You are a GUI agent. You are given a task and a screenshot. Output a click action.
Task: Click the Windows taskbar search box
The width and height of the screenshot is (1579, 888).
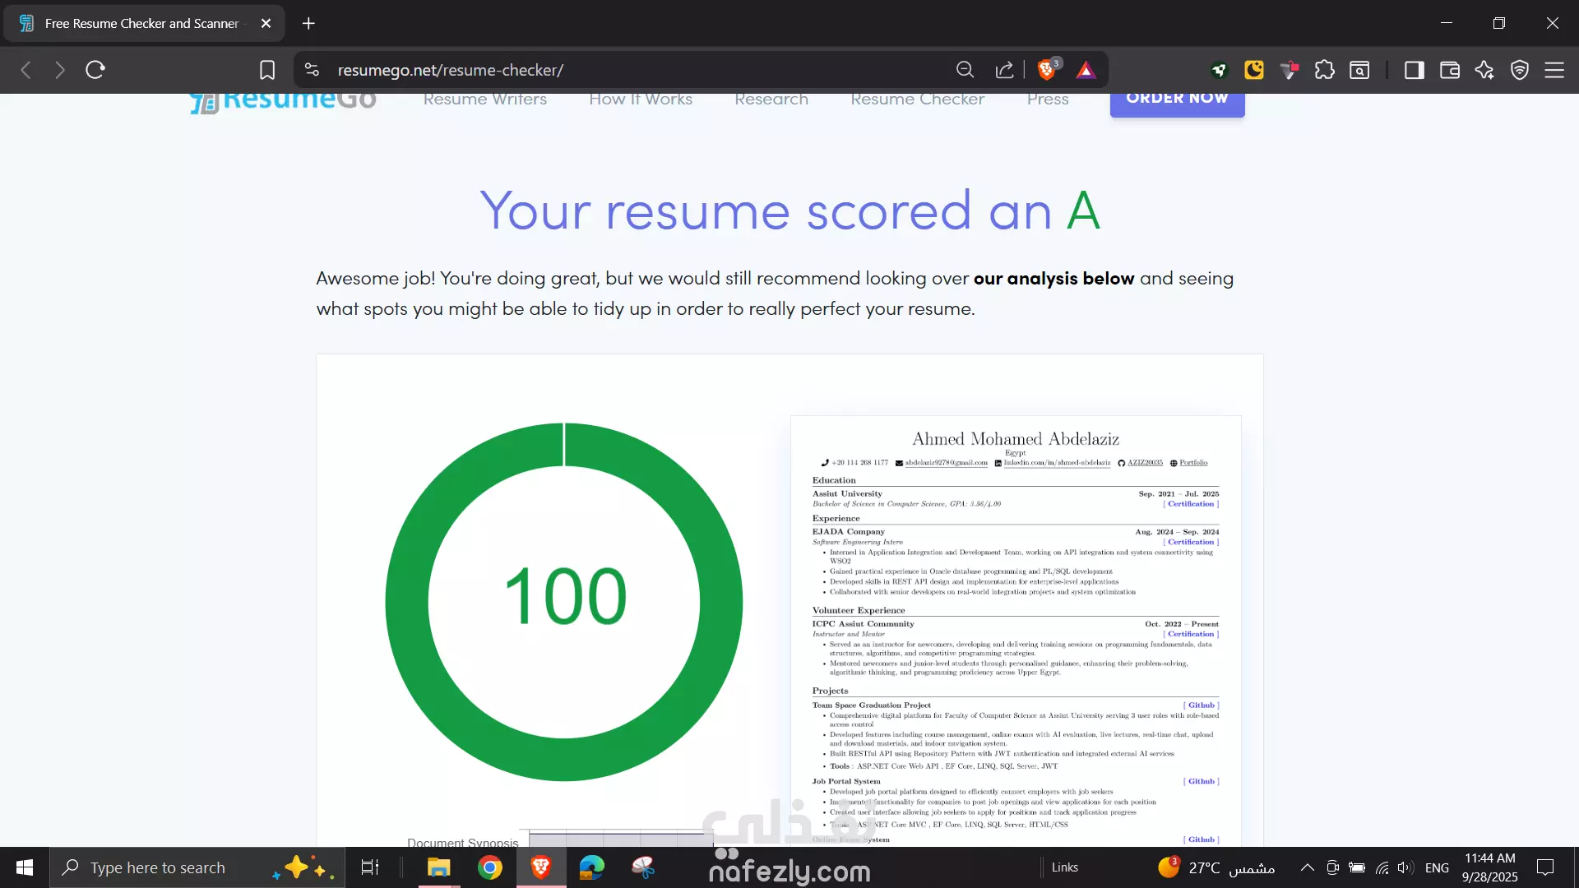pyautogui.click(x=197, y=867)
